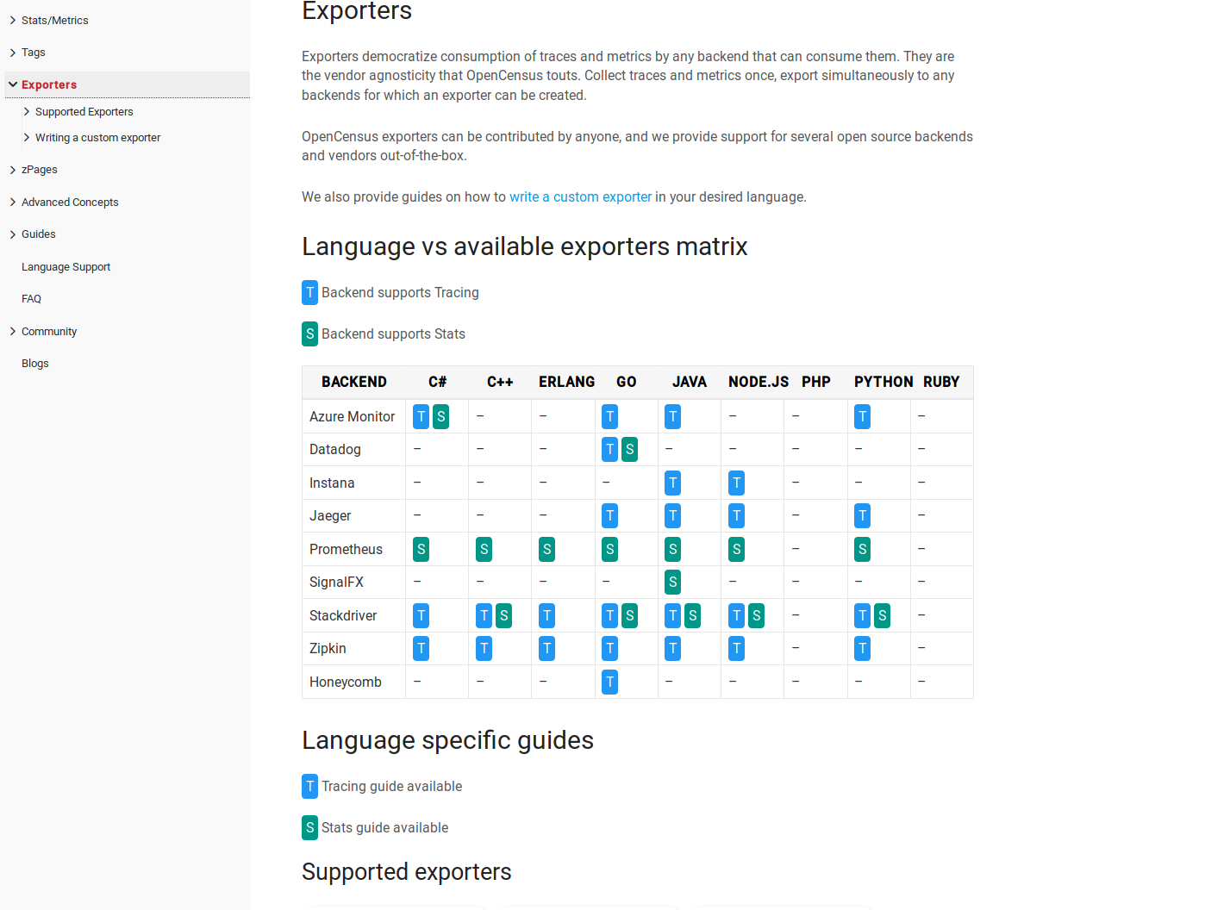This screenshot has width=1230, height=910.
Task: Expand the zPages section in the sidebar
Action: [41, 169]
